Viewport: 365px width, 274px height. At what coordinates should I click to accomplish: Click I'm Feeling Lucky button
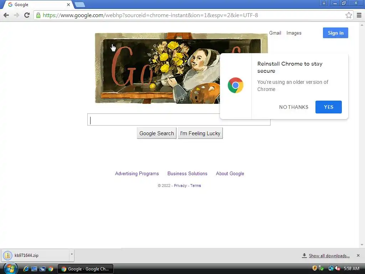pyautogui.click(x=200, y=133)
